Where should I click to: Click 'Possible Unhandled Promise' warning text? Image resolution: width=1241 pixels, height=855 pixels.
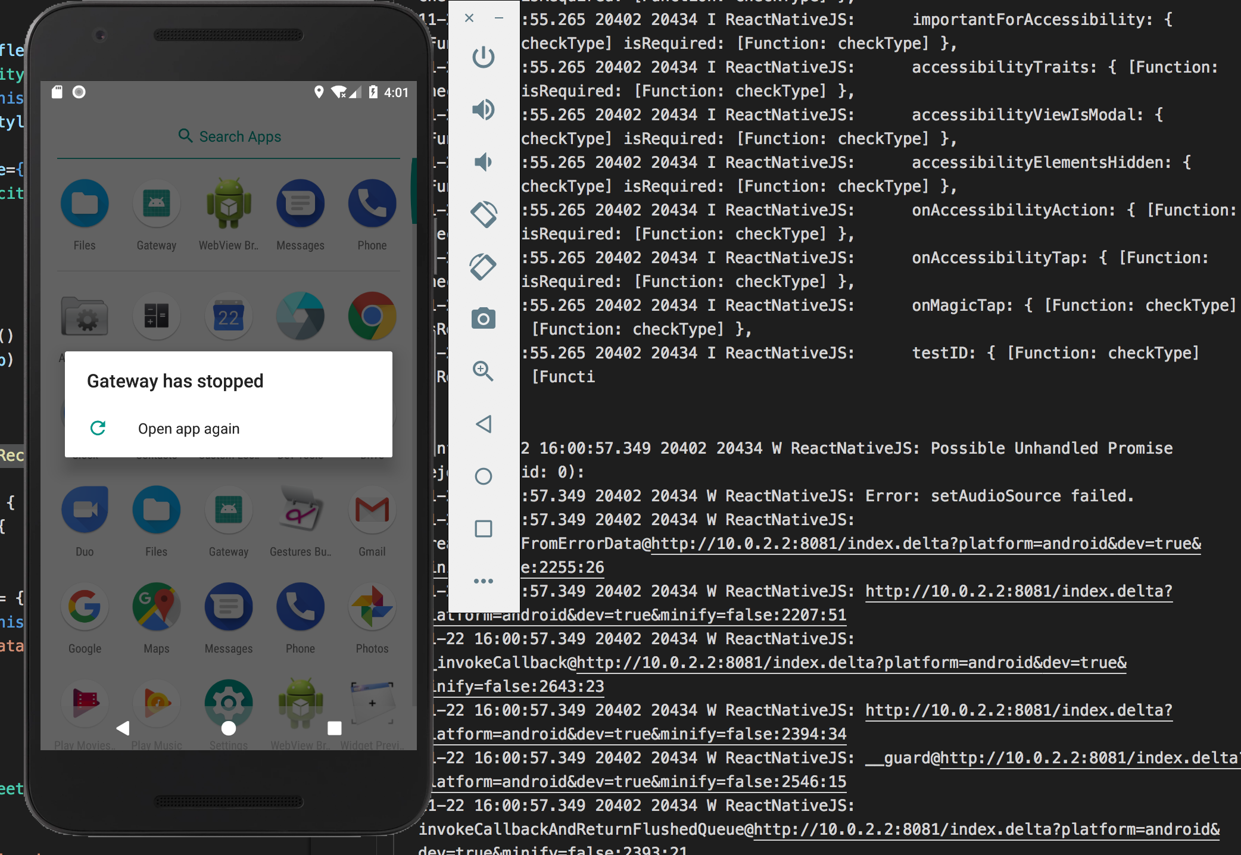[1052, 448]
